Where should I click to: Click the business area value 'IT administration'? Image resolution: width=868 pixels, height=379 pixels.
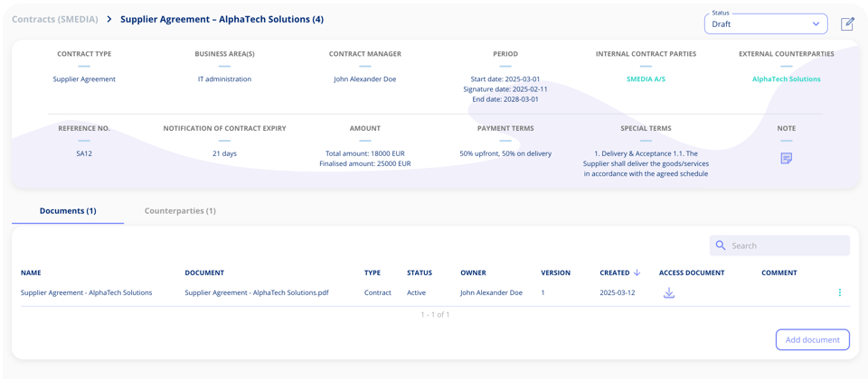(225, 79)
